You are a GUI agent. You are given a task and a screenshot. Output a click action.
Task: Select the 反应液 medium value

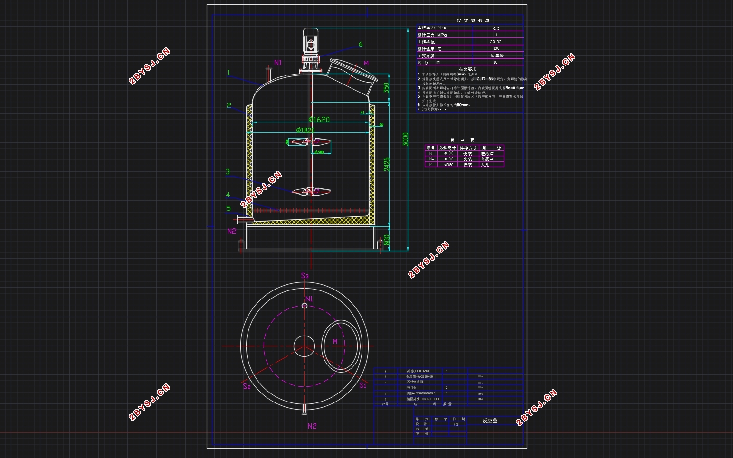[497, 56]
